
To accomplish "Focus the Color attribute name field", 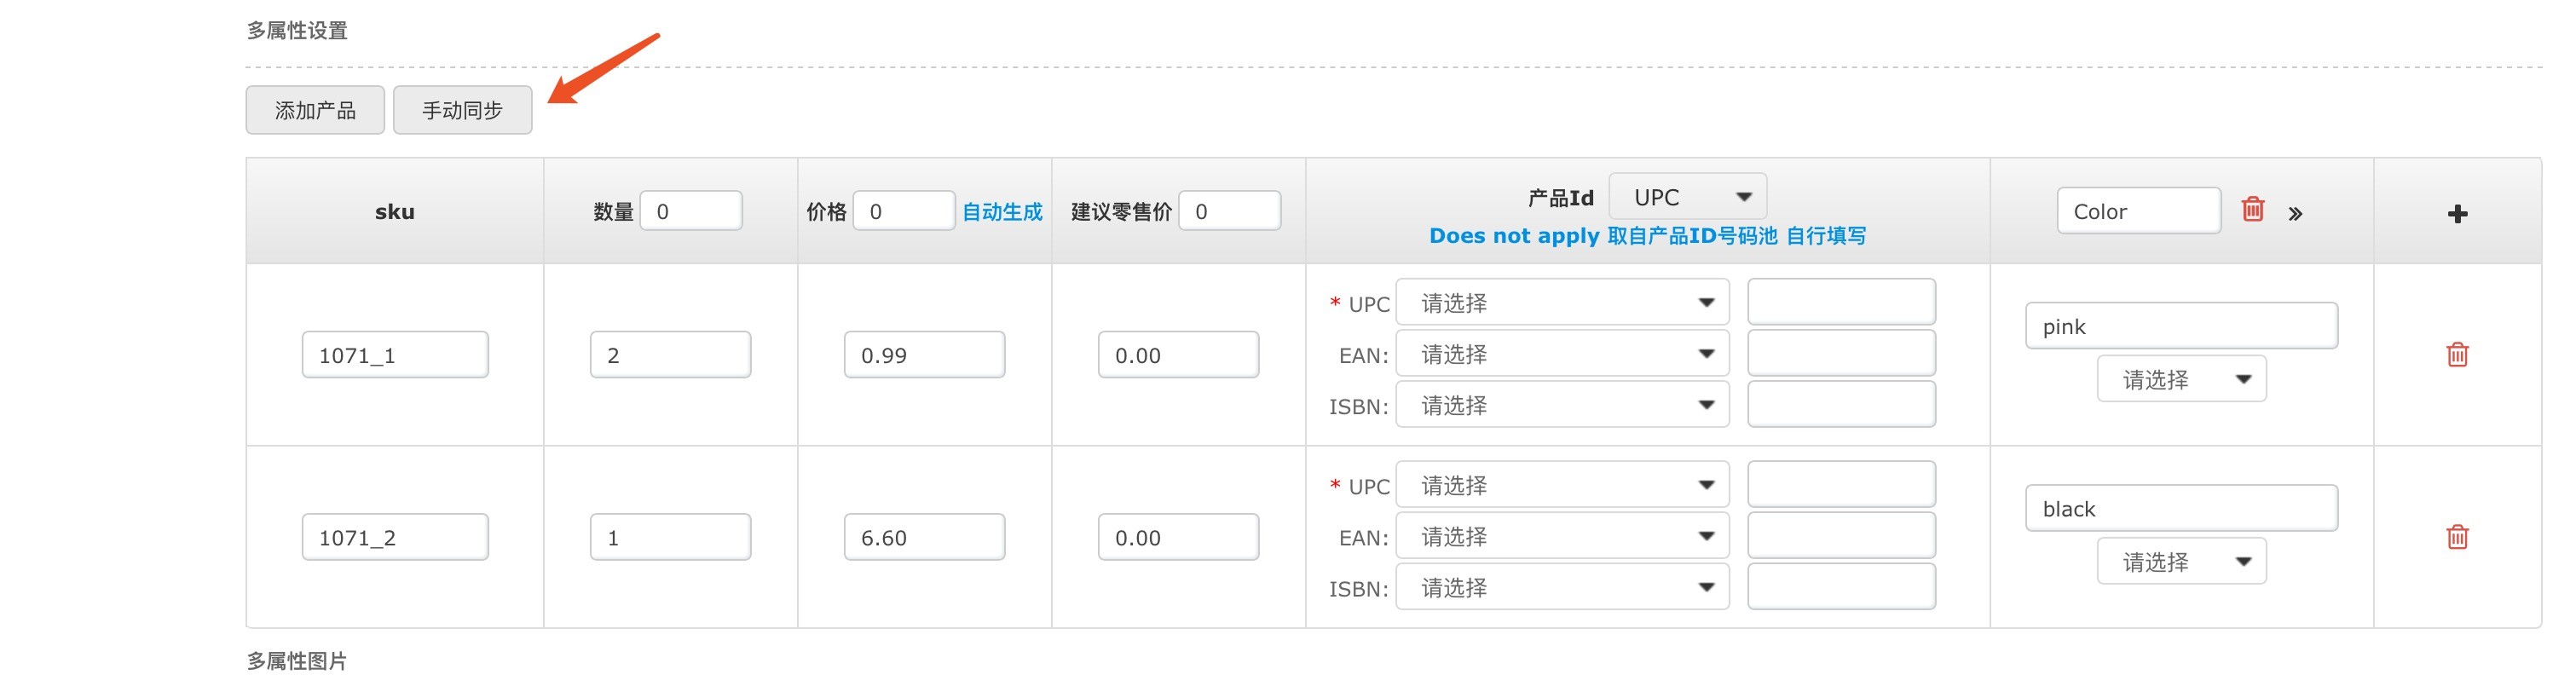I will 2138,211.
